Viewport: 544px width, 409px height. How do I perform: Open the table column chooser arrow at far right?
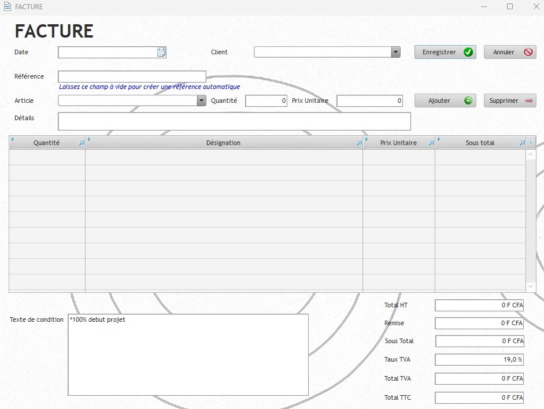[531, 143]
